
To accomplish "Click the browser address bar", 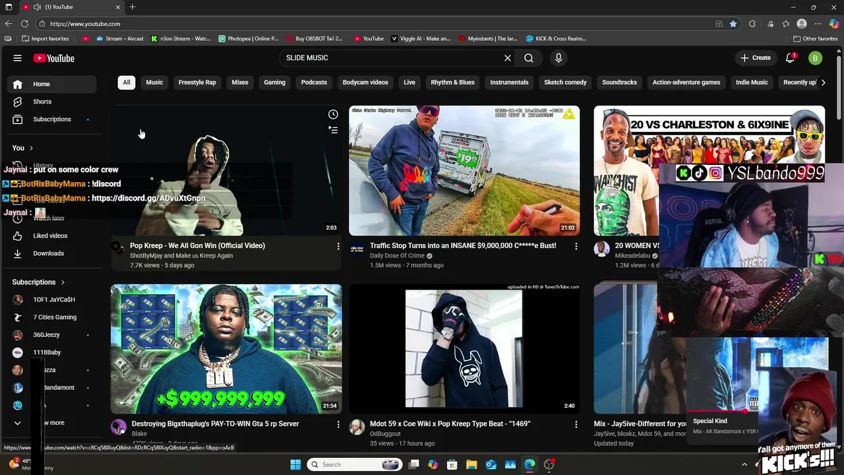I will 376,24.
